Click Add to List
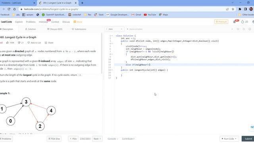254x143 pixels. pos(34,43)
